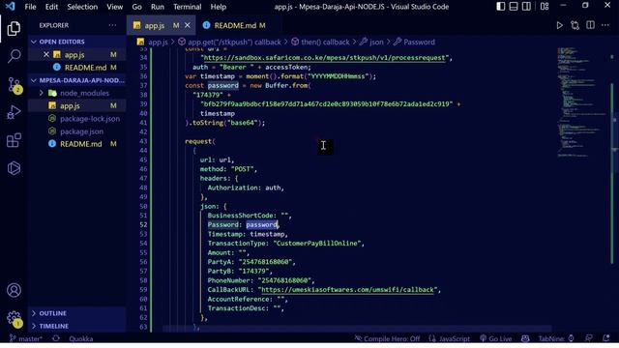Open notifications bell in status bar

[606, 338]
